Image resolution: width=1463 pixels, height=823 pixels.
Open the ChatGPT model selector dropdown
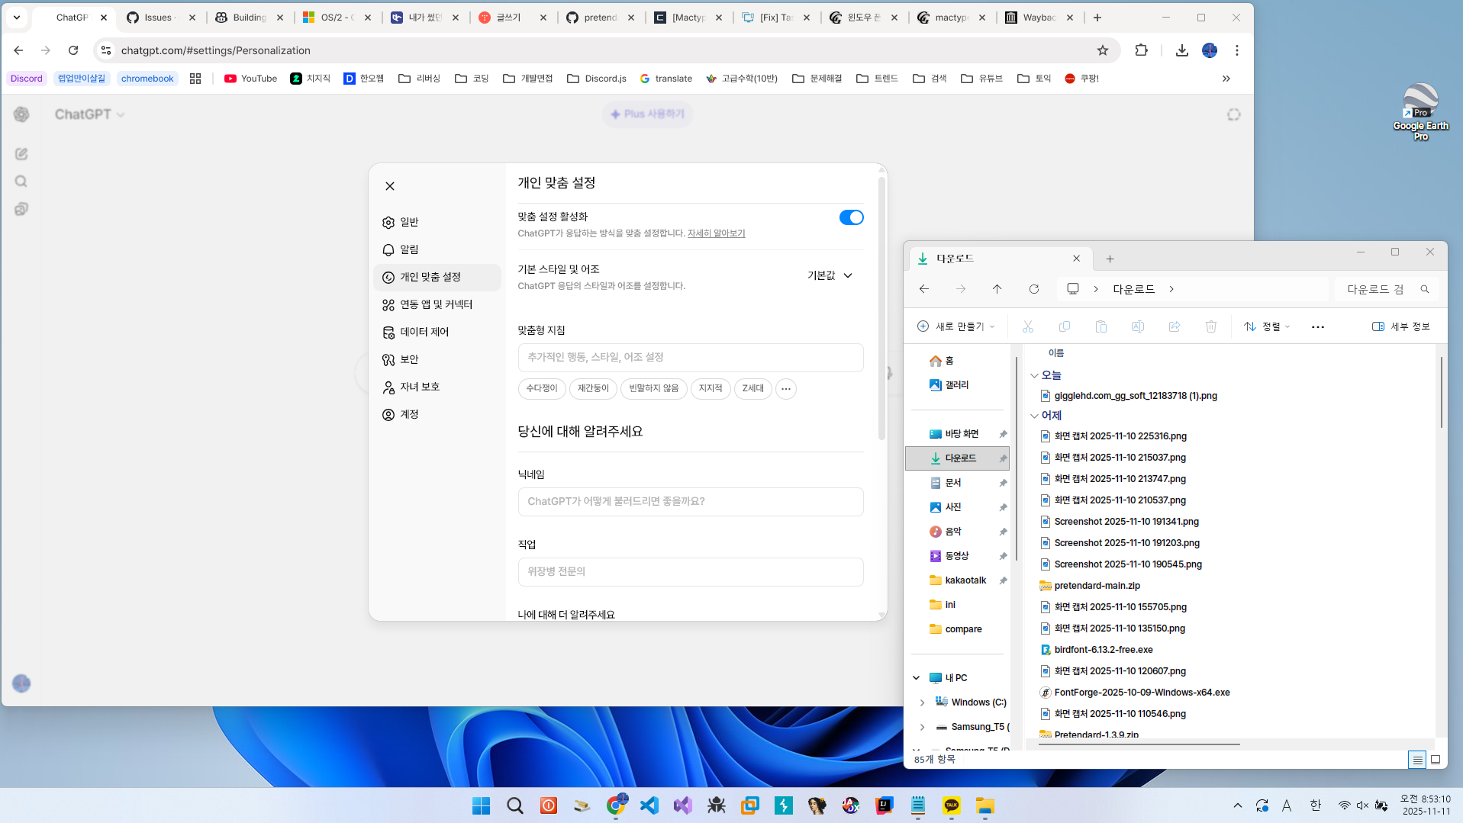89,114
